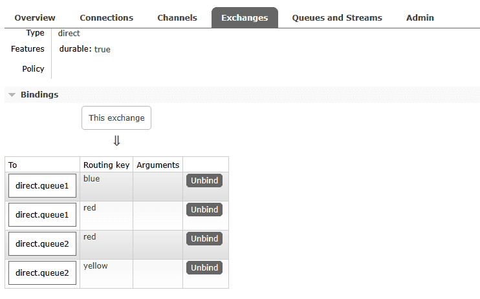Navigate to the Admin tab
The image size is (480, 299).
point(420,17)
